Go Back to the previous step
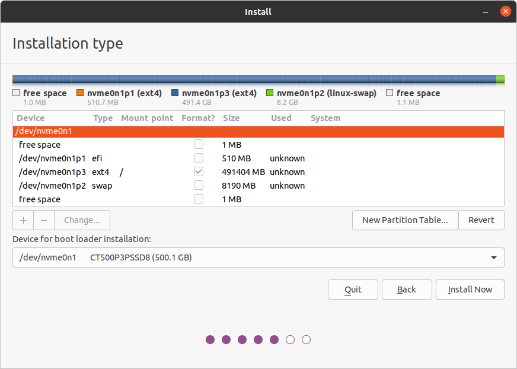 [x=407, y=290]
